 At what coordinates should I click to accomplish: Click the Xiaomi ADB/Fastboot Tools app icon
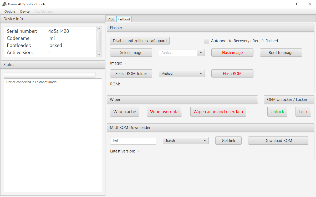4,4
